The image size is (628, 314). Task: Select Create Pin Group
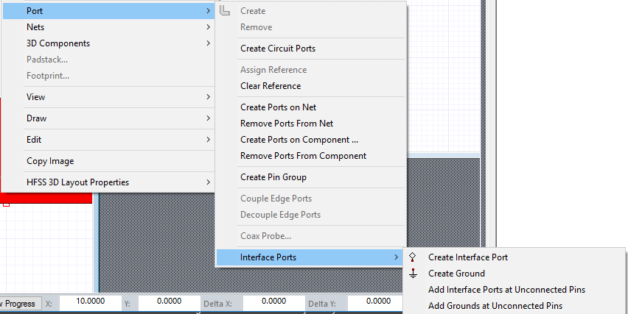point(273,177)
